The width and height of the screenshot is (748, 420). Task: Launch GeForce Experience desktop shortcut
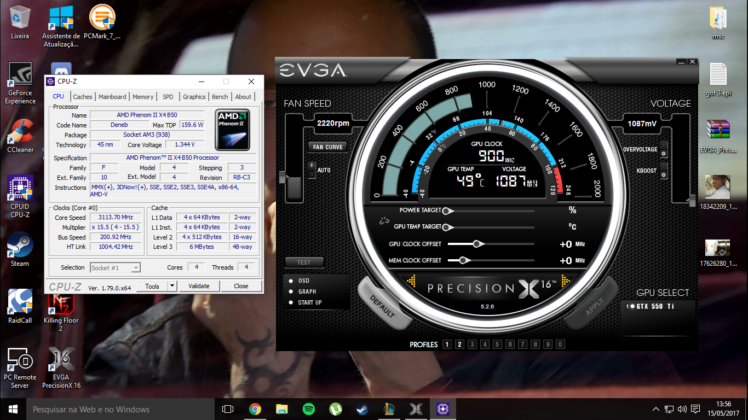pyautogui.click(x=20, y=83)
